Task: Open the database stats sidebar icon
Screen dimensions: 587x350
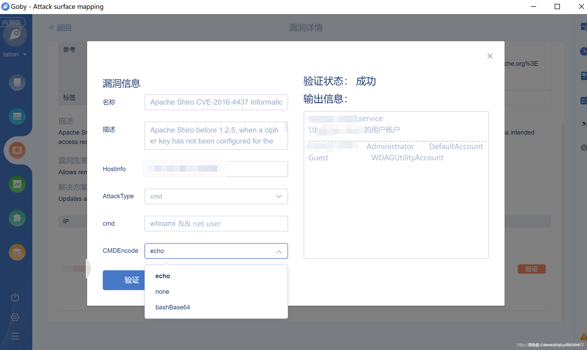Action: coord(17,252)
